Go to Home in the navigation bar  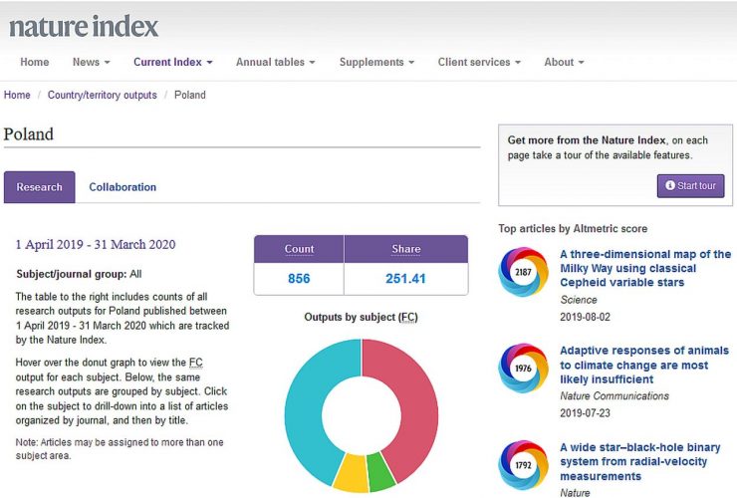[34, 62]
